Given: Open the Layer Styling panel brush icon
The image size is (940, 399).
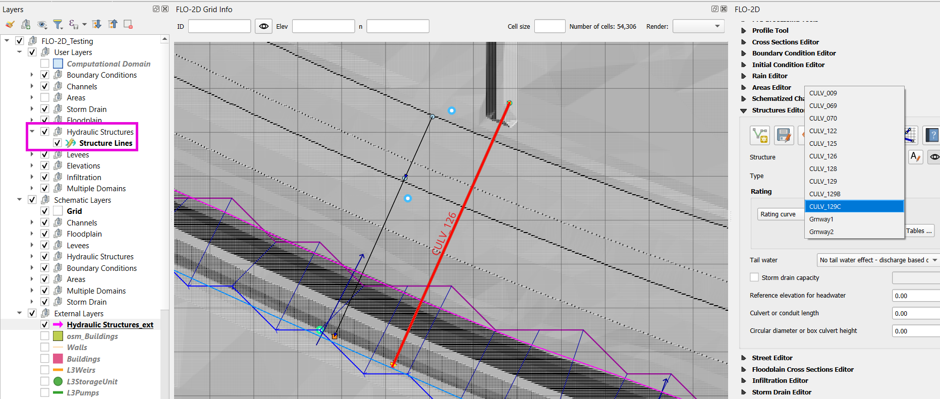Looking at the screenshot, I should point(10,24).
